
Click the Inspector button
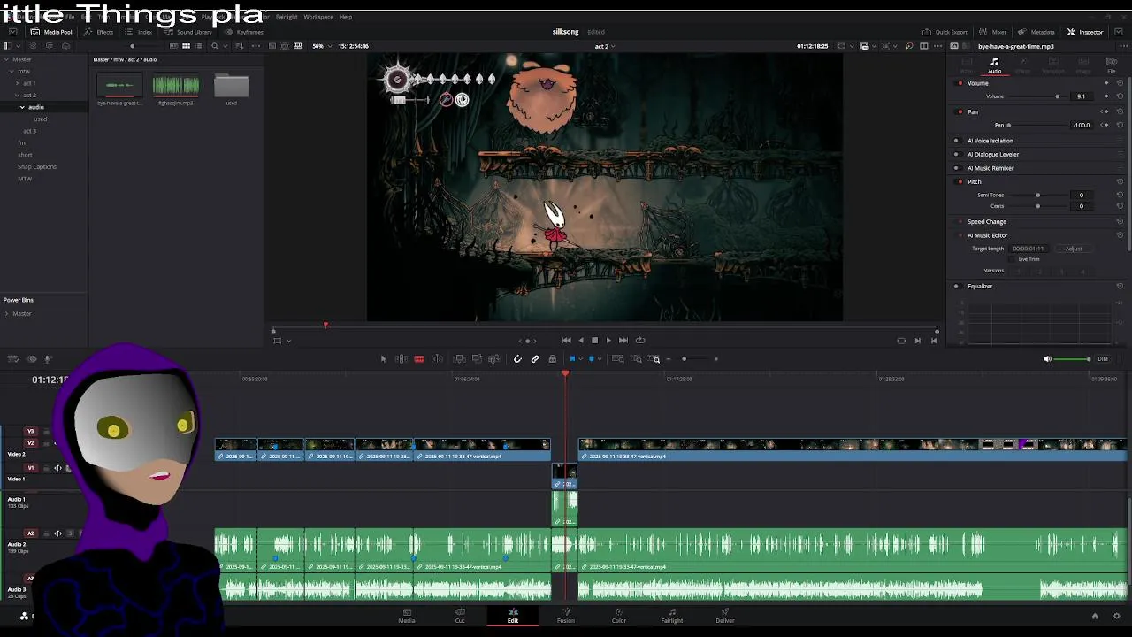(1085, 32)
